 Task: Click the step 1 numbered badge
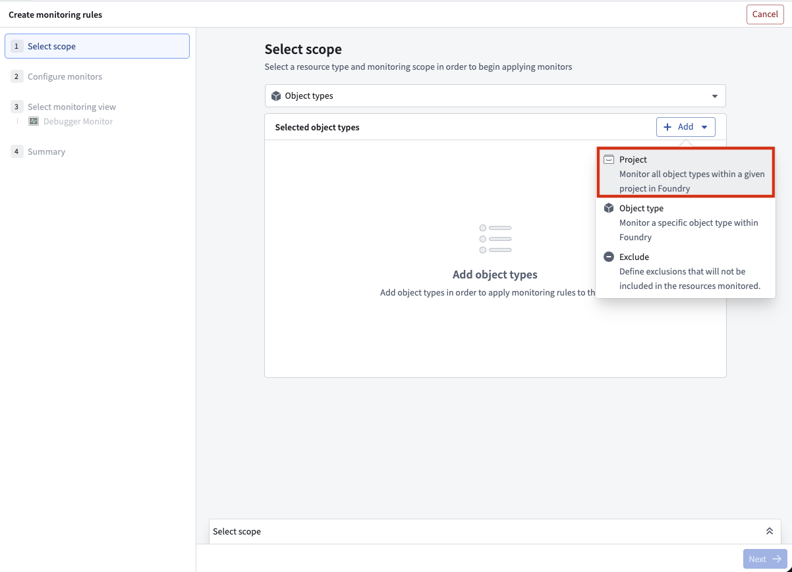(16, 46)
